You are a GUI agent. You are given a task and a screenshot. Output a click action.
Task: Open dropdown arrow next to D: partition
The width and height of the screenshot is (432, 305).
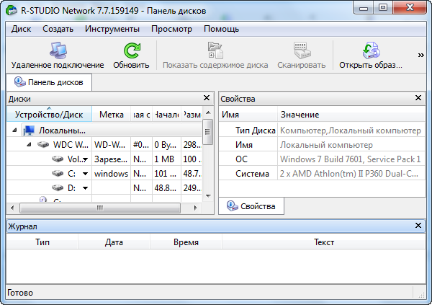click(86, 188)
